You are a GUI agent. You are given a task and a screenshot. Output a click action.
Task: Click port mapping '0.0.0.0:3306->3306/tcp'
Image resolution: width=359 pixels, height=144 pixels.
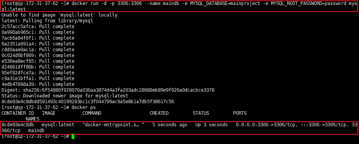[267, 125]
